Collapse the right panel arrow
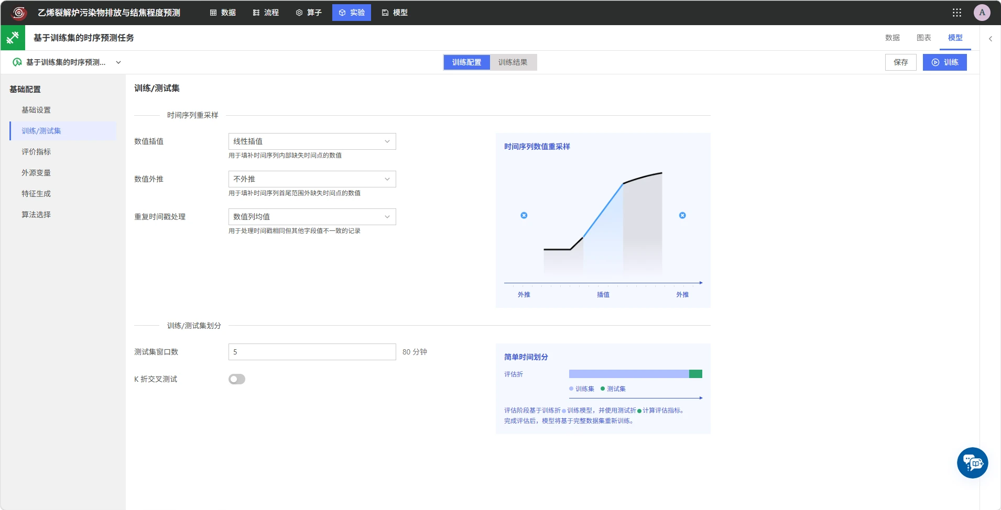 [x=990, y=39]
